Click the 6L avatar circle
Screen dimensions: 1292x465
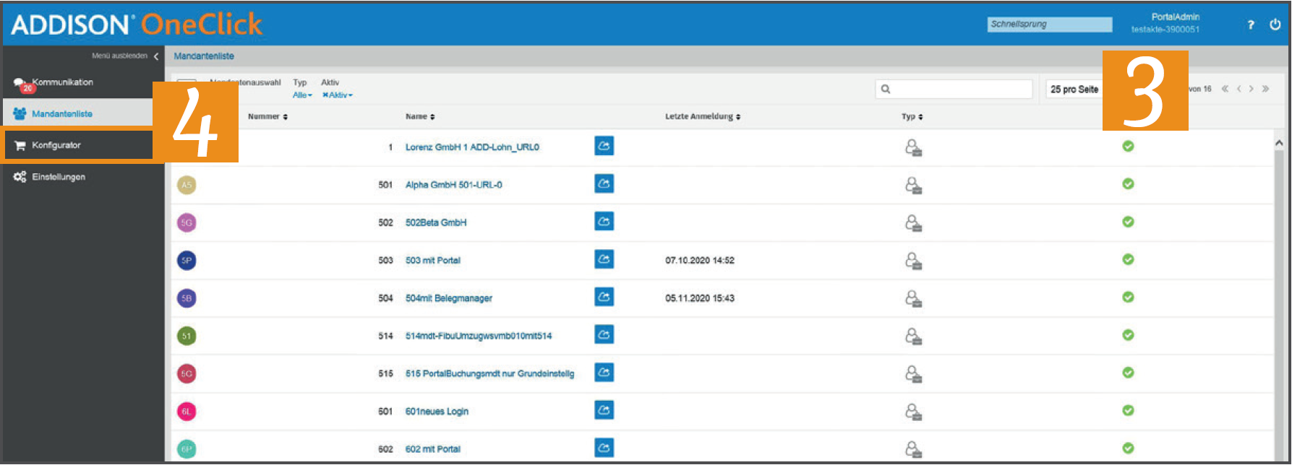pos(187,412)
